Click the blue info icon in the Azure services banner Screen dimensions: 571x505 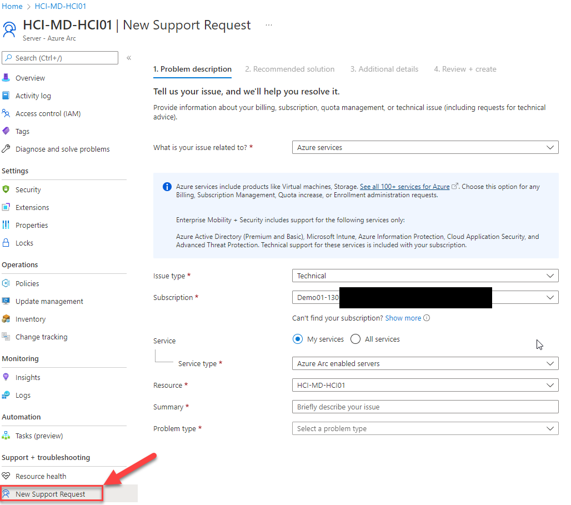point(167,187)
